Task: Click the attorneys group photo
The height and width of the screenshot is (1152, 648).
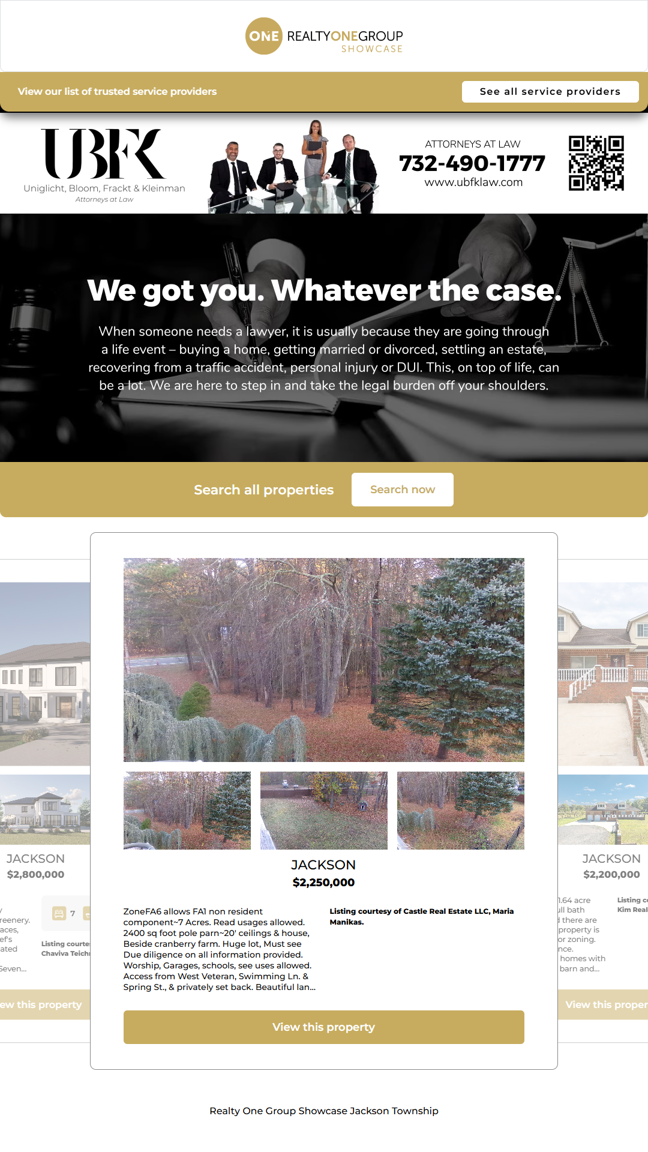Action: [294, 167]
